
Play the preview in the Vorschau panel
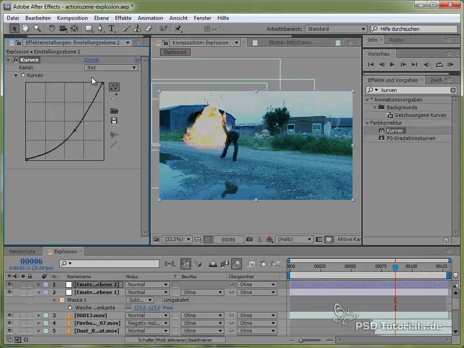(x=392, y=64)
